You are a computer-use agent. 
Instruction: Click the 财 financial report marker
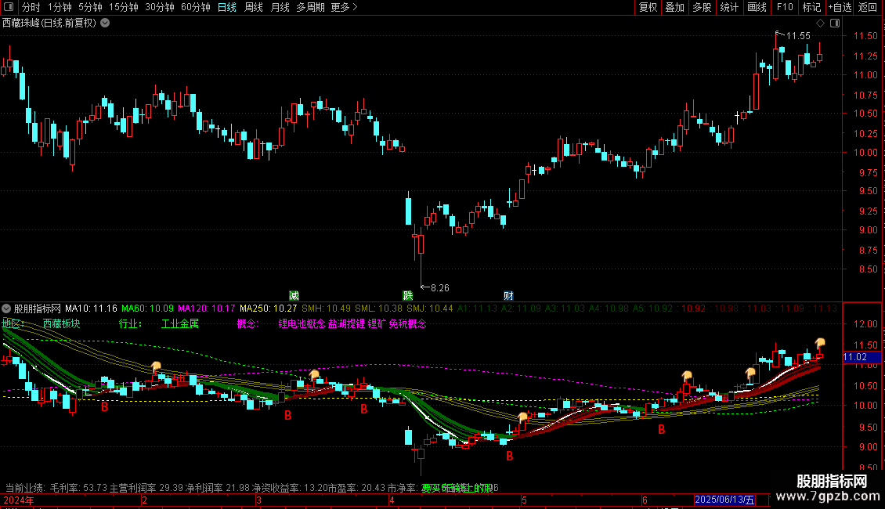pyautogui.click(x=508, y=296)
